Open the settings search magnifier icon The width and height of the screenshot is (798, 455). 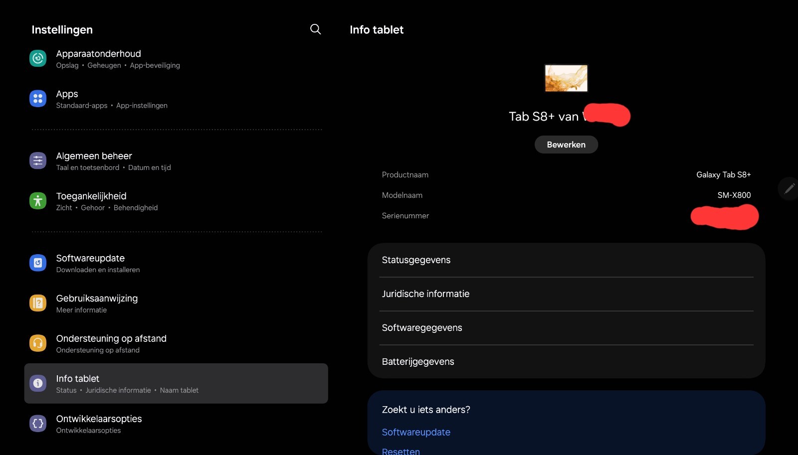pyautogui.click(x=315, y=29)
